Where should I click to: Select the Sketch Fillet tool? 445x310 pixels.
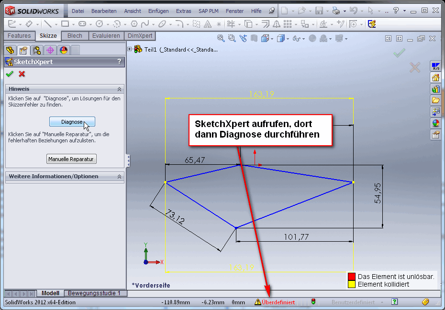point(179,24)
